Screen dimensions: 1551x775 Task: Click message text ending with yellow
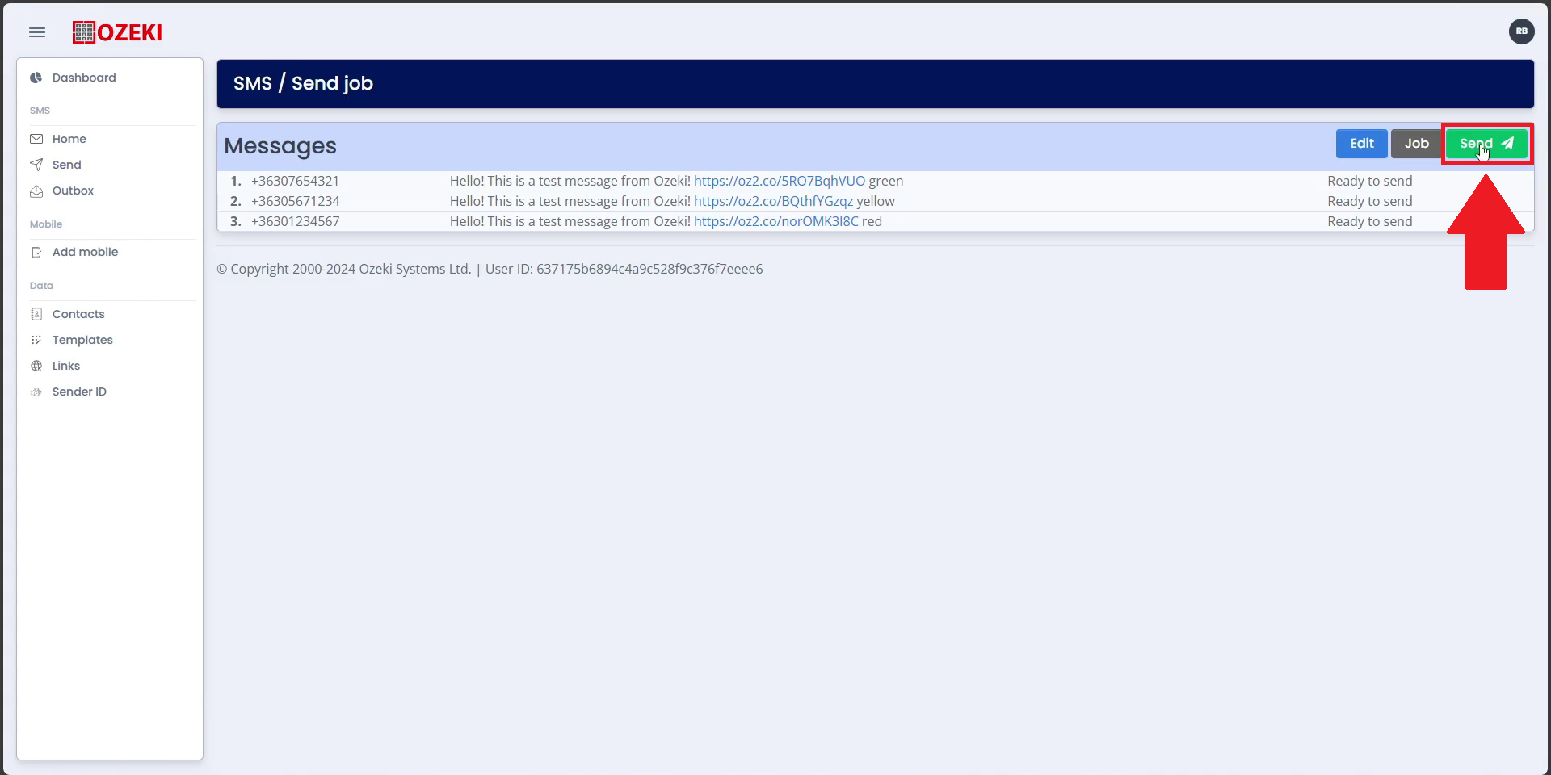(x=672, y=201)
